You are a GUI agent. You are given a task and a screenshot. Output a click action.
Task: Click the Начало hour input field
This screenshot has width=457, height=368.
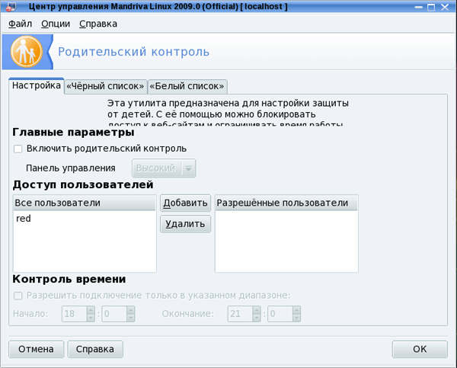click(x=75, y=314)
